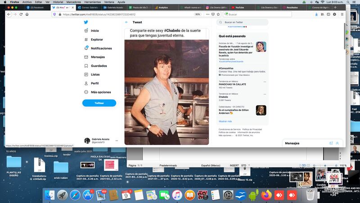The height and width of the screenshot is (203, 360).
Task: Open options for the PANOCHAS YA CALLATE trend
Action: [265, 82]
